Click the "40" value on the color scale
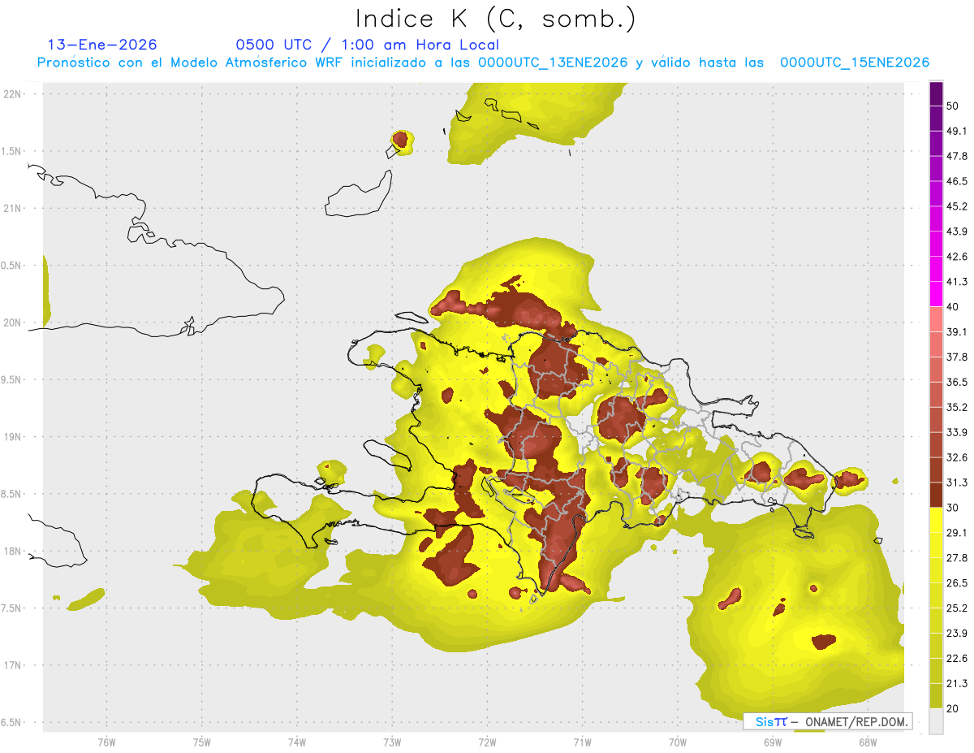The width and height of the screenshot is (974, 753). tap(953, 307)
